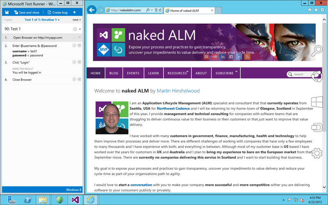Open the BLOG menu item
This screenshot has width=328, height=205.
pyautogui.click(x=114, y=73)
